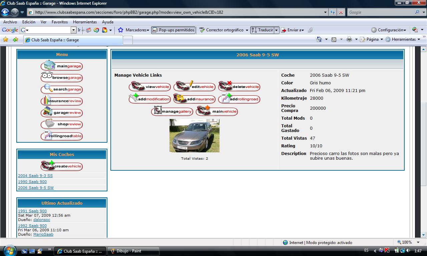427x256 pixels.
Task: Toggle the Traducir toolbar button
Action: tap(262, 30)
